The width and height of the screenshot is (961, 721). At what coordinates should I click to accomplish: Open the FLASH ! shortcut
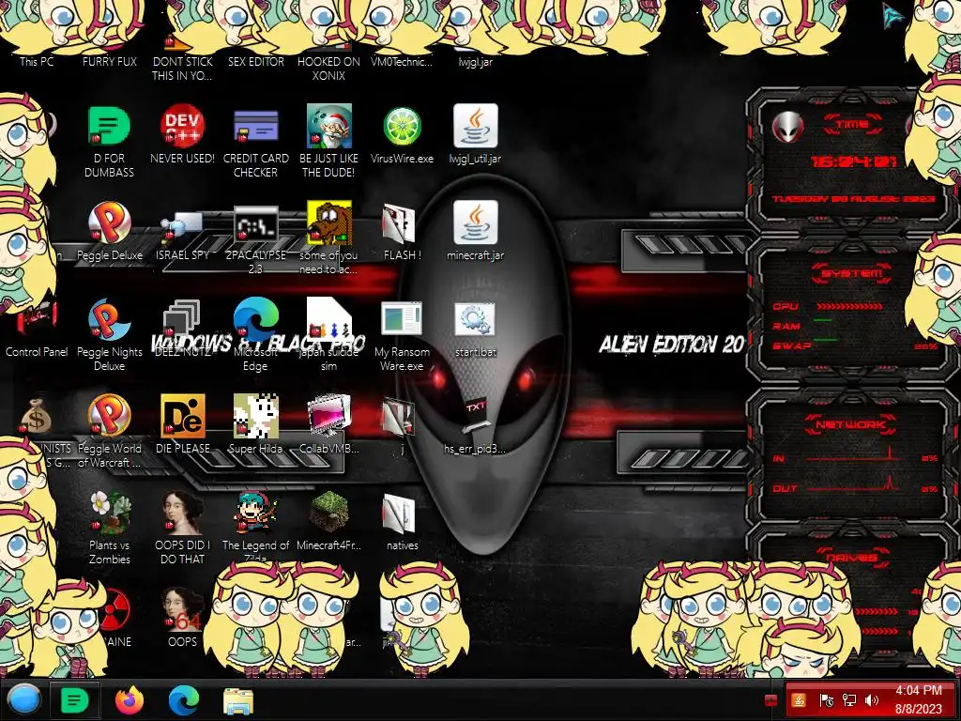click(x=398, y=223)
